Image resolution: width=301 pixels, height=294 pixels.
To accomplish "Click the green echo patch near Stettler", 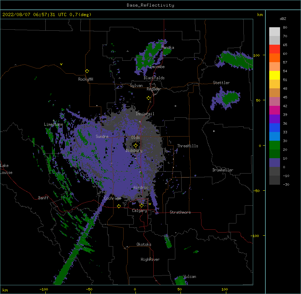I will pyautogui.click(x=230, y=97).
